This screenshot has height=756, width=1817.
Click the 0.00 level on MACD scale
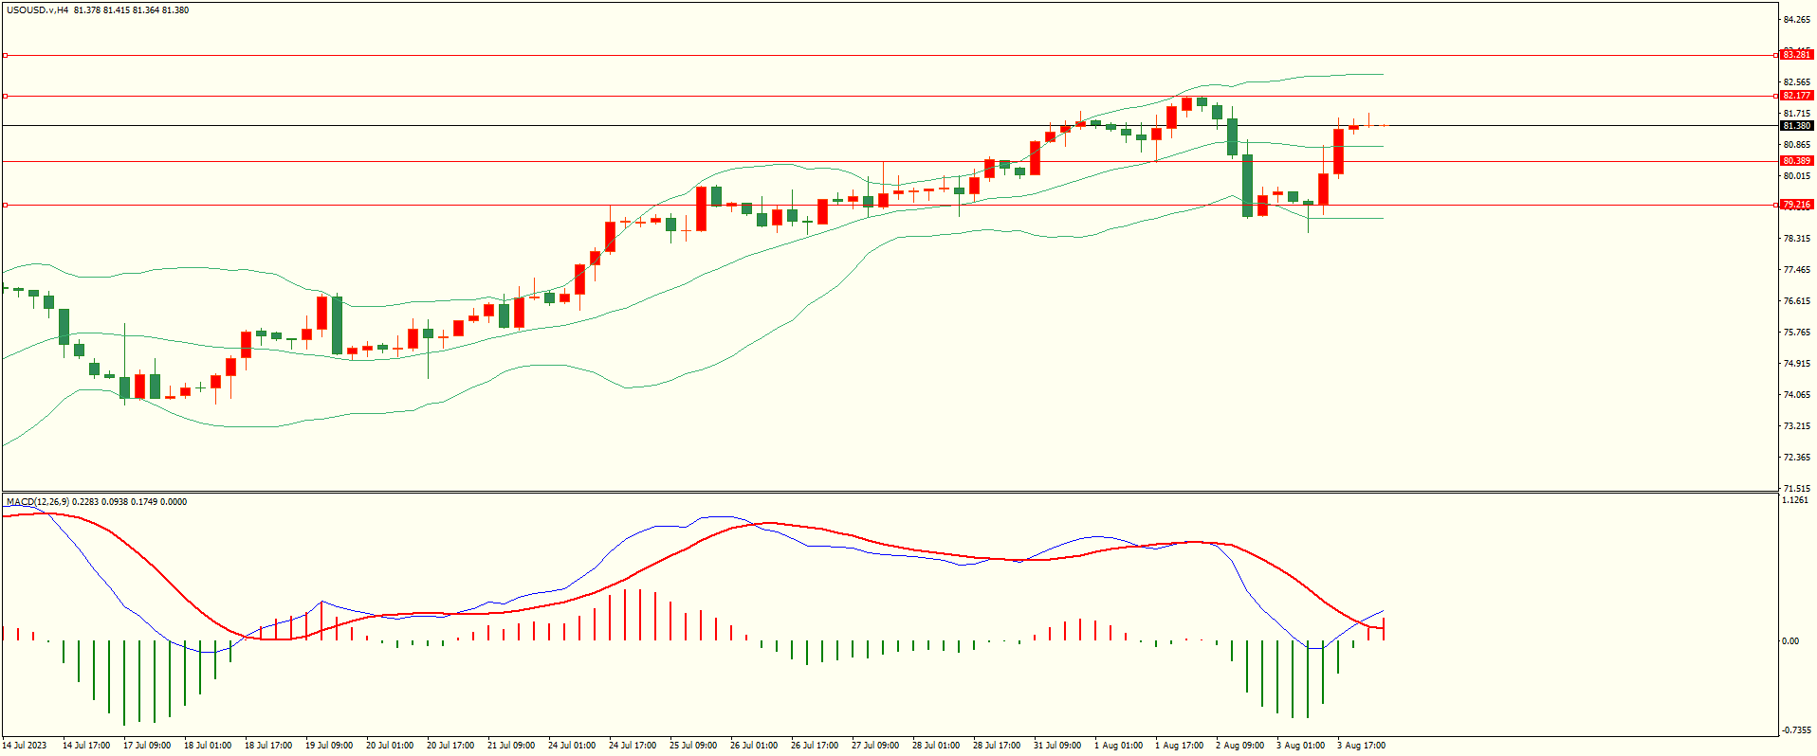pos(1789,641)
